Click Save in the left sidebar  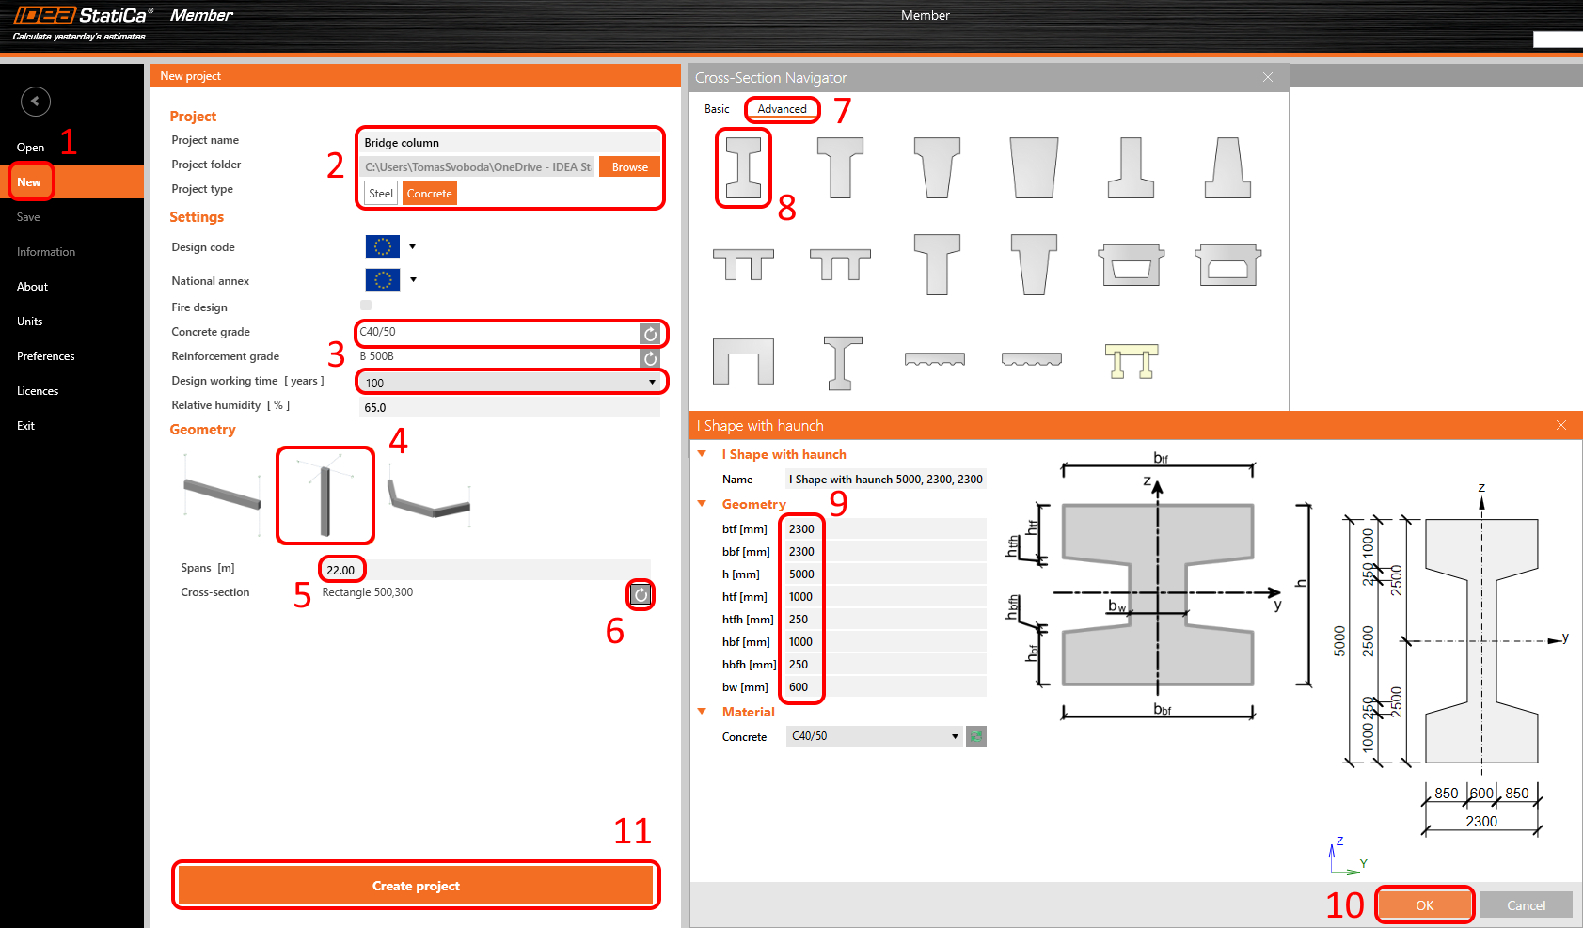click(28, 217)
